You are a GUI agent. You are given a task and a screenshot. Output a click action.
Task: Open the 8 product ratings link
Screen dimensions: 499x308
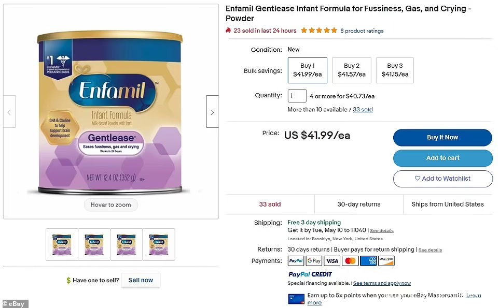point(362,31)
